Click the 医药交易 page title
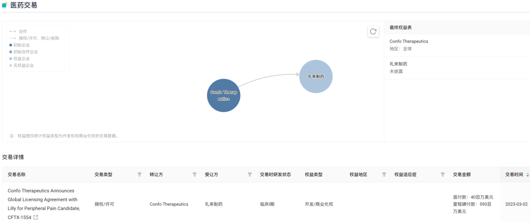530x222 pixels. [x=24, y=5]
